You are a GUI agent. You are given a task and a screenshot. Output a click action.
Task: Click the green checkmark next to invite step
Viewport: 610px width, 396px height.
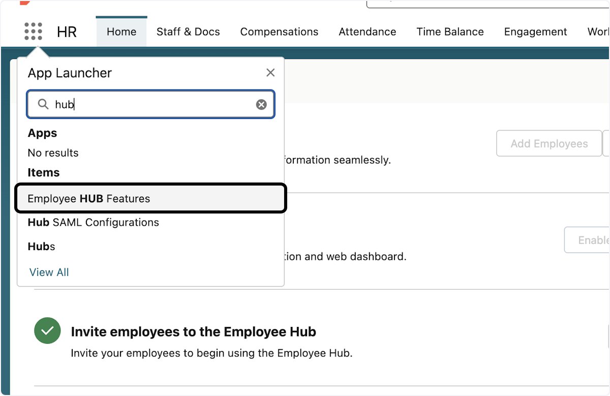click(x=47, y=330)
